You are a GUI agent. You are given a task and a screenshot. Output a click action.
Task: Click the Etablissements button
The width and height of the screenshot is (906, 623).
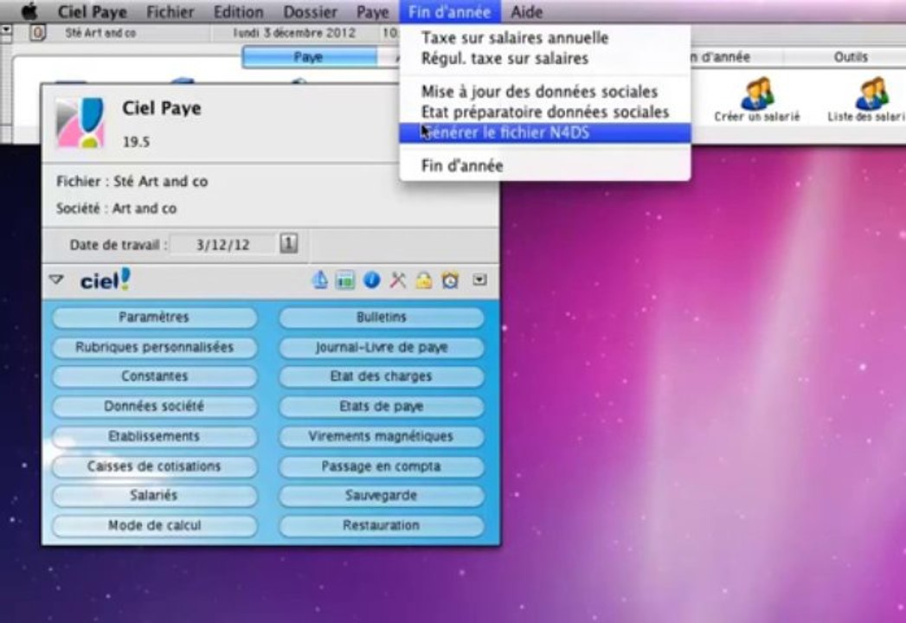click(x=154, y=436)
